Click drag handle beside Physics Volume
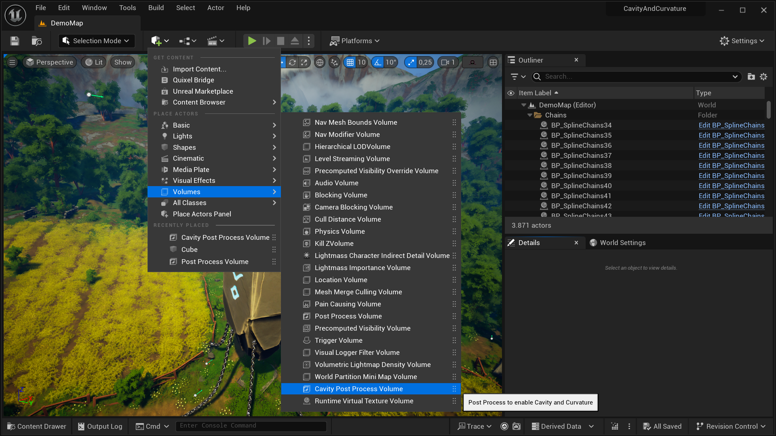 pyautogui.click(x=454, y=231)
